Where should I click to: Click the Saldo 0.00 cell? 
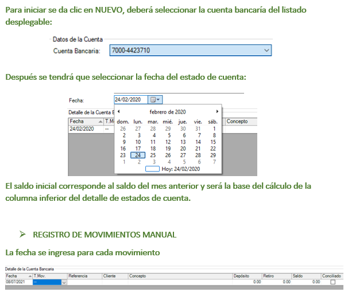(306, 282)
